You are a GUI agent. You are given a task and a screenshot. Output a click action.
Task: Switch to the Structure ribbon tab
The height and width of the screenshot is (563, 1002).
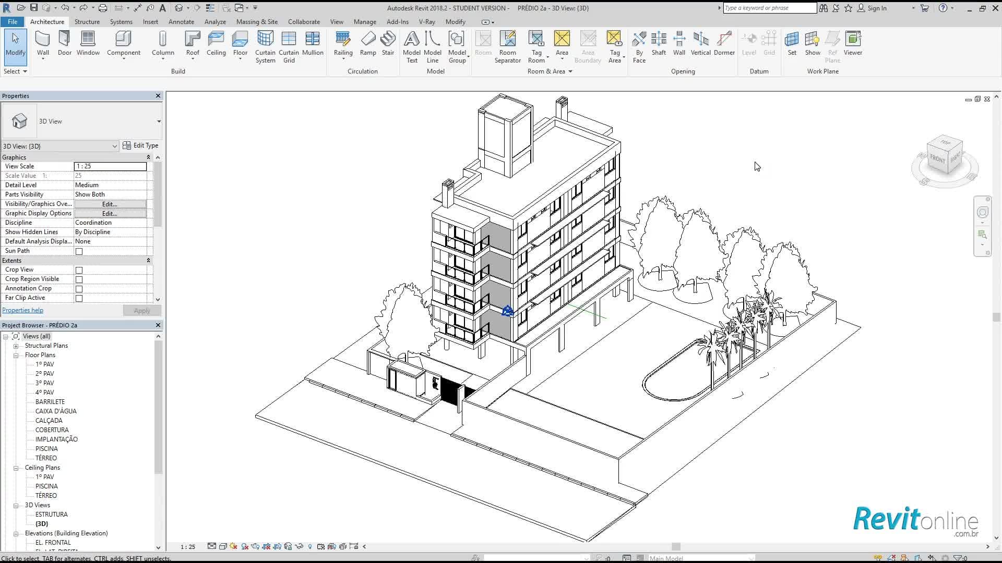(87, 22)
